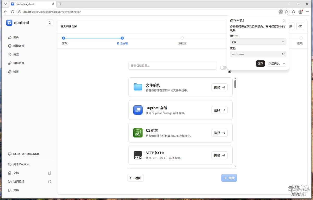Open browser favorites list icon
Viewport: 313px width, 200px height.
[x=293, y=12]
